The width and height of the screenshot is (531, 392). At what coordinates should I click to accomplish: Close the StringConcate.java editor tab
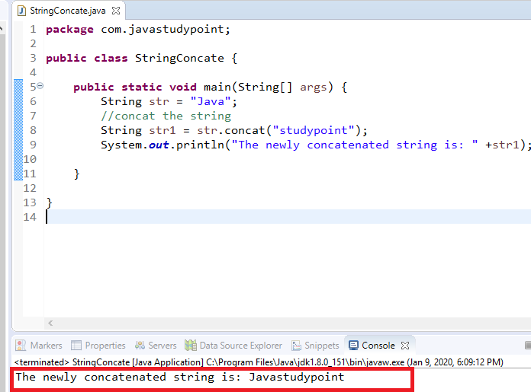[116, 11]
